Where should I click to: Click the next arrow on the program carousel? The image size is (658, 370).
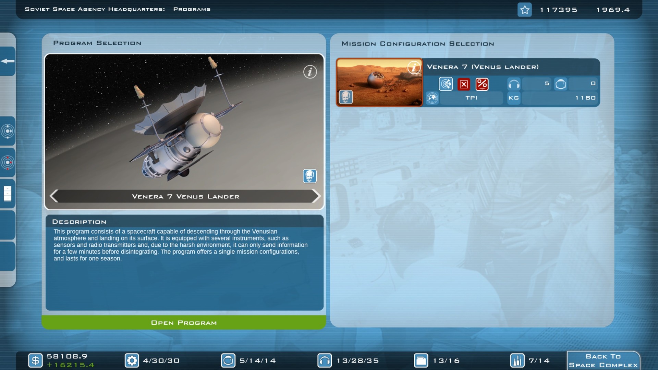coord(317,196)
